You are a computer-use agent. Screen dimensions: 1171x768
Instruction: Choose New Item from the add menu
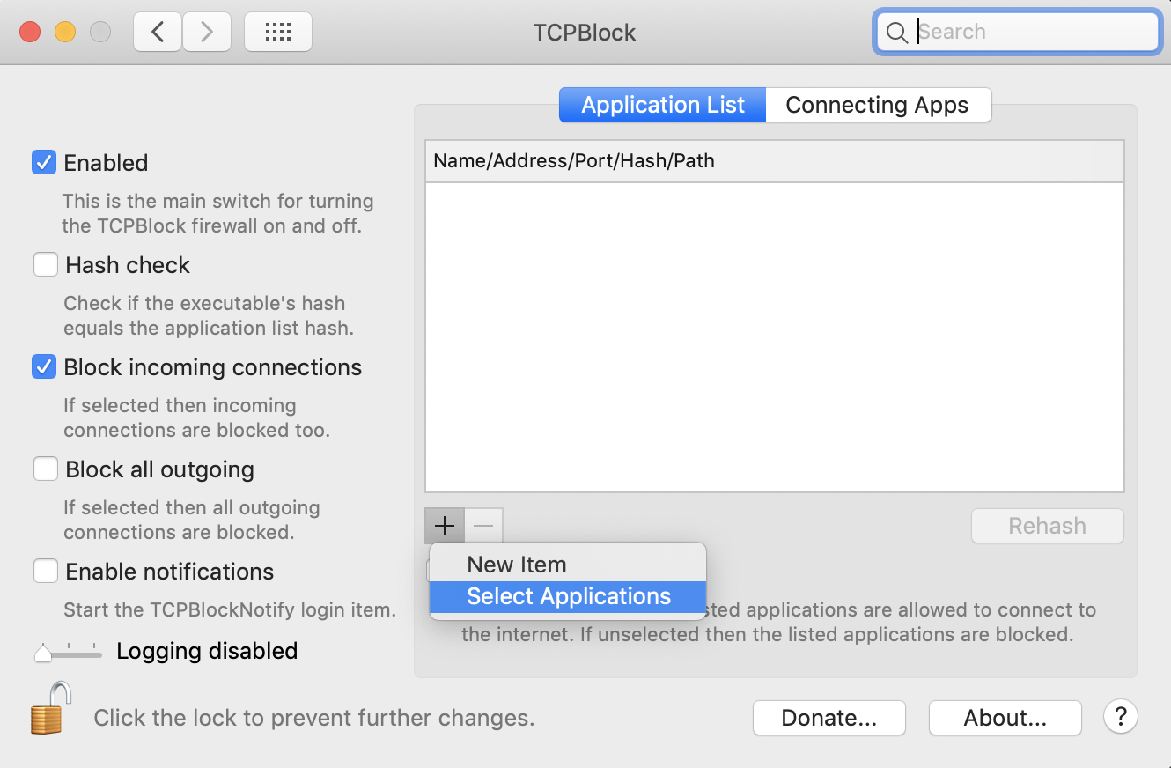517,565
